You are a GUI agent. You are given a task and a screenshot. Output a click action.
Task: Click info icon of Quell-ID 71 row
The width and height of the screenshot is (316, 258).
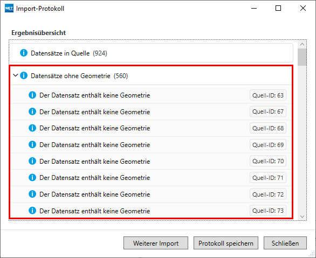tap(32, 177)
